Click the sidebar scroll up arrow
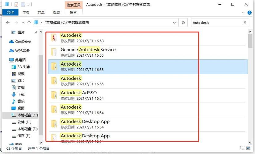The image size is (255, 154). click(41, 32)
